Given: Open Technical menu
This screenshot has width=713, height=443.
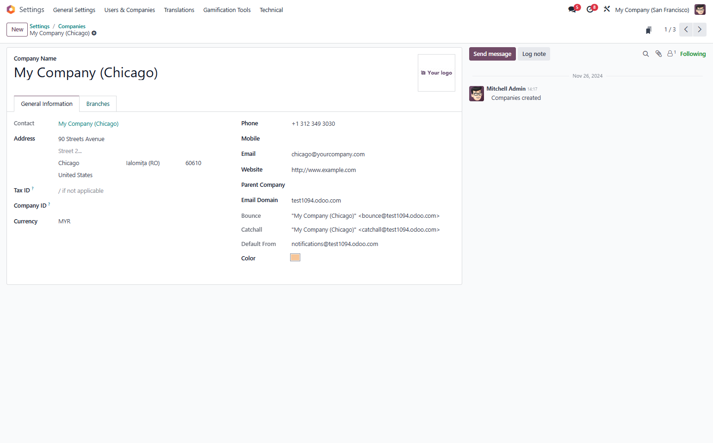Looking at the screenshot, I should [271, 10].
